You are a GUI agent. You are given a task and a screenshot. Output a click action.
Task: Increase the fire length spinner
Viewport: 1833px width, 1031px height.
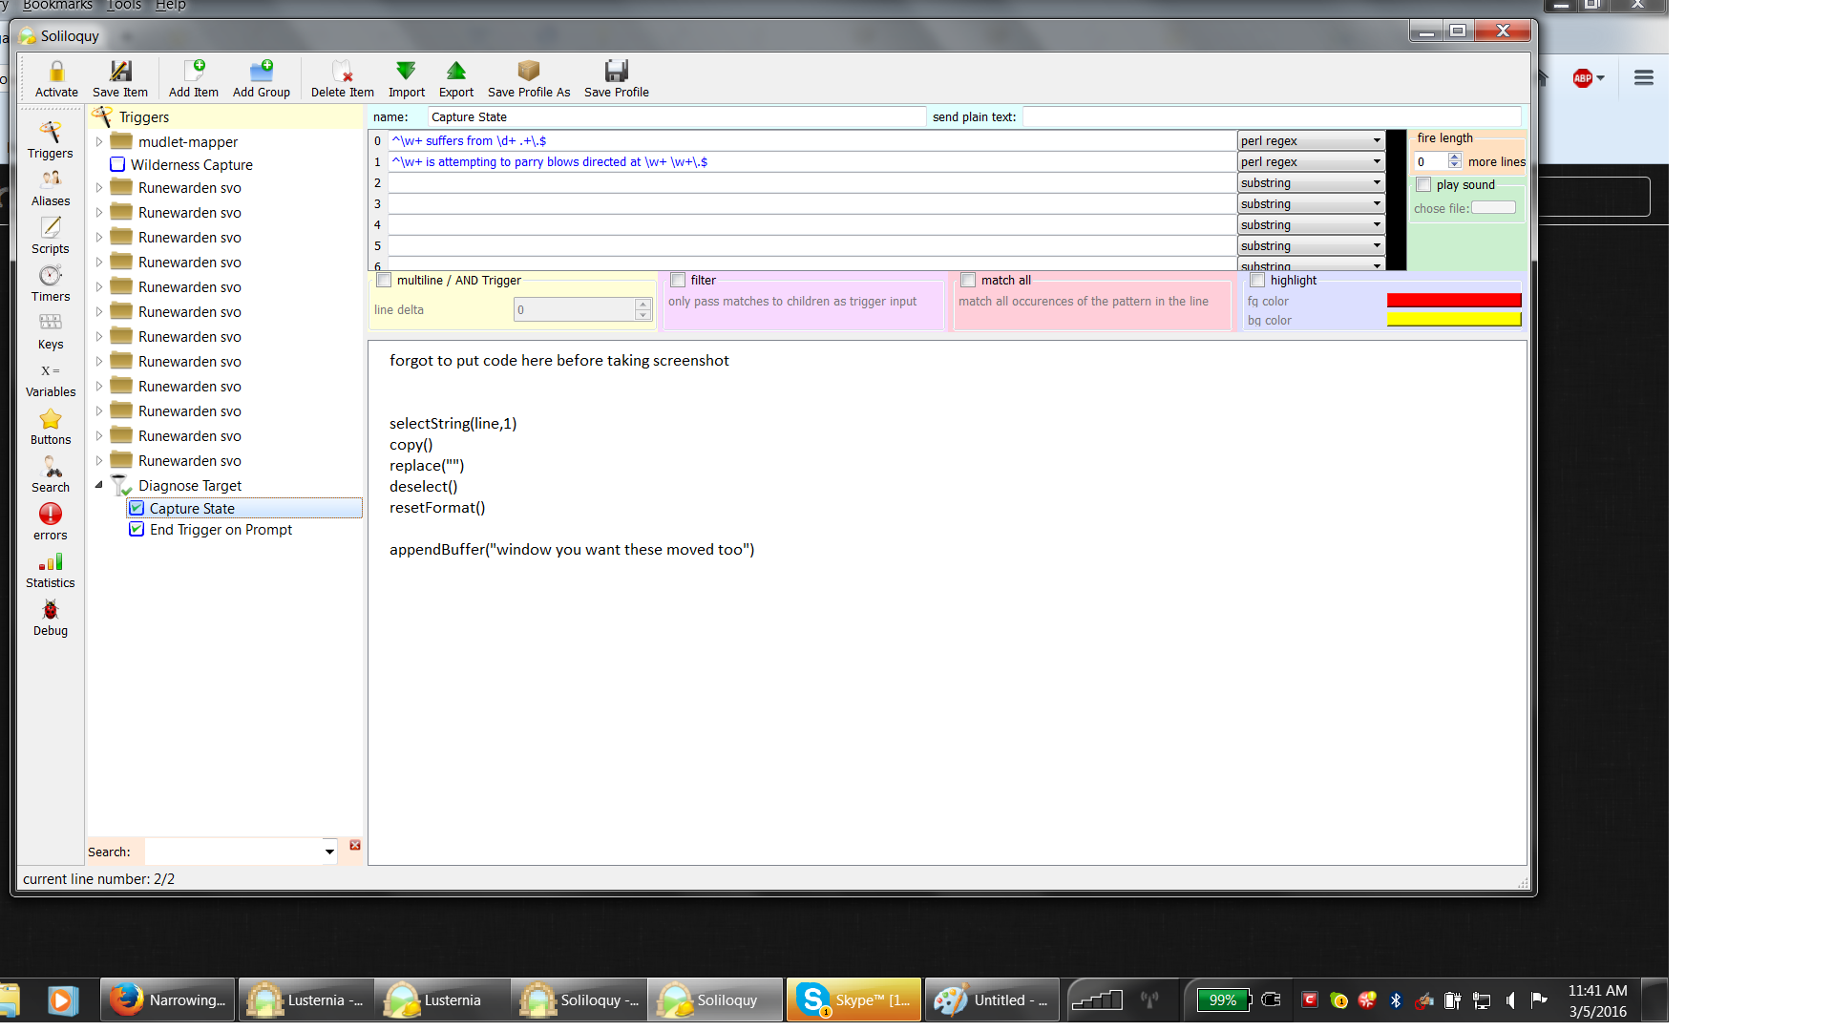[x=1454, y=158]
